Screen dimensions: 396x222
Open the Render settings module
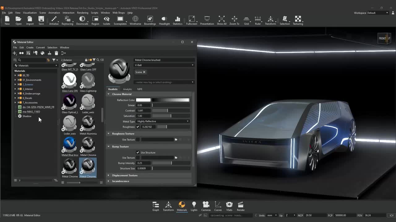[x=241, y=206]
